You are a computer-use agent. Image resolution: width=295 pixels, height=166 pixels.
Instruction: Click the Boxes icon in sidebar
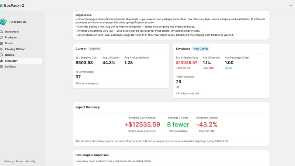(1, 43)
